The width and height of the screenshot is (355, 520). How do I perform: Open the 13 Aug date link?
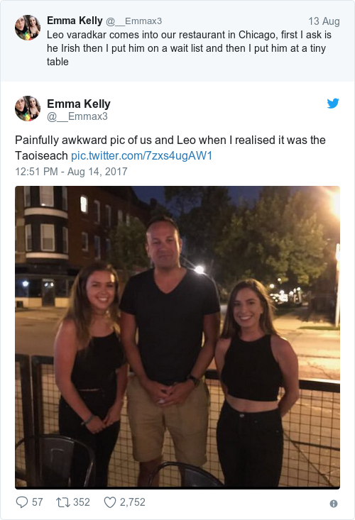pos(324,21)
